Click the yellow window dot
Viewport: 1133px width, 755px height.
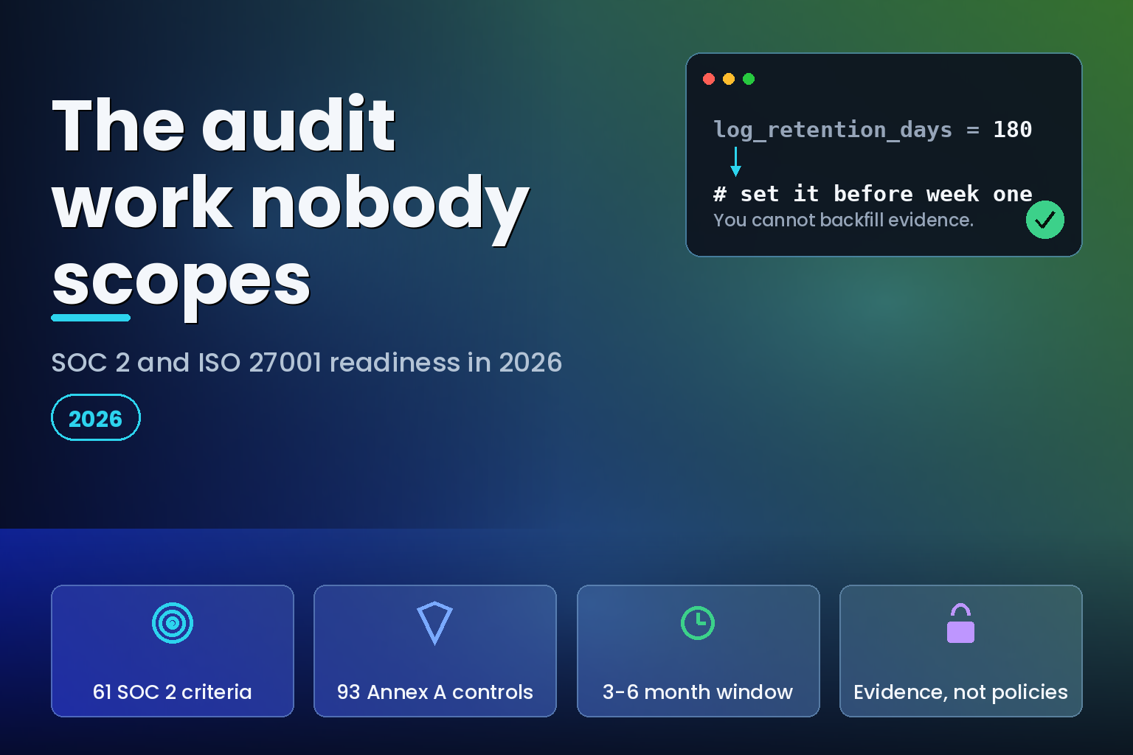click(x=729, y=79)
